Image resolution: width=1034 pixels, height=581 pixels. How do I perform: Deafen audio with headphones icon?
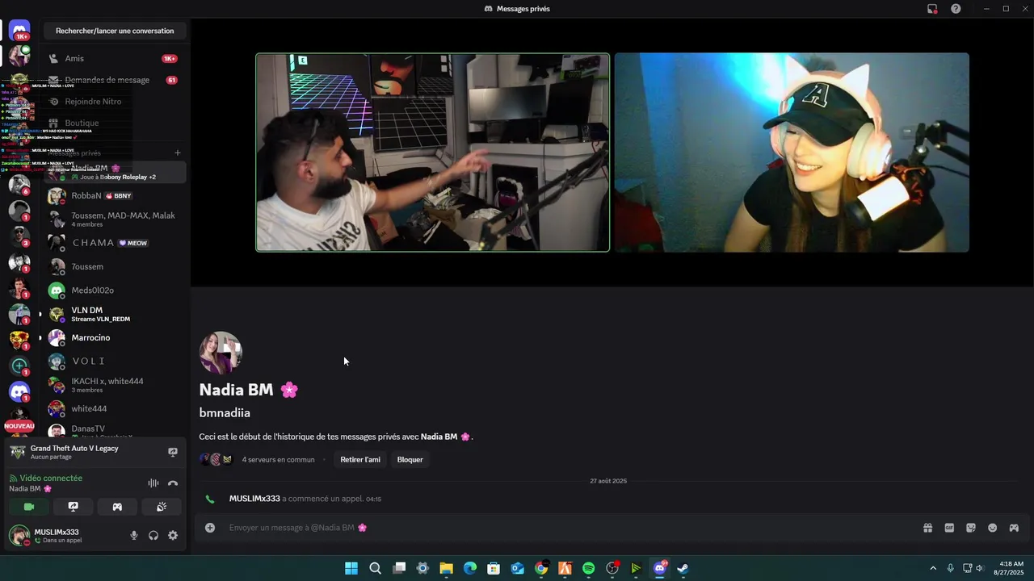pos(153,535)
